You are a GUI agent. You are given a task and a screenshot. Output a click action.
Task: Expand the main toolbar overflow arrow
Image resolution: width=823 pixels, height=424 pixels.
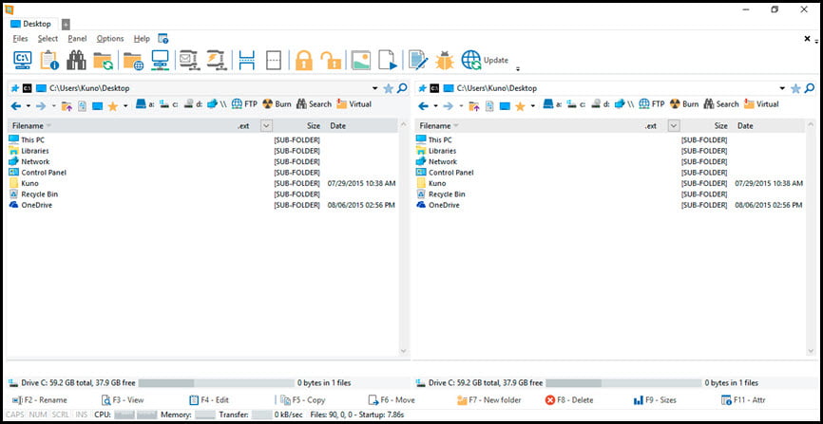point(518,68)
